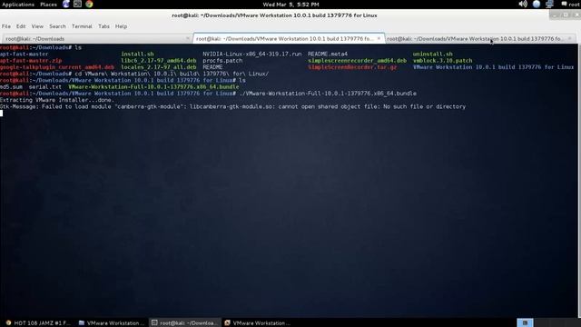Open the clock showing Wed Mar 5, 5:52 PM
The image size is (581, 327).
290,5
